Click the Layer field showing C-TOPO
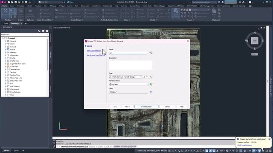This screenshot has height=153, width=273. pyautogui.click(x=128, y=92)
